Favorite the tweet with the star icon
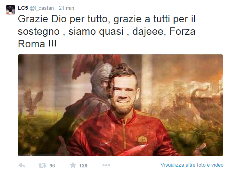This screenshot has width=230, height=176. click(x=73, y=165)
